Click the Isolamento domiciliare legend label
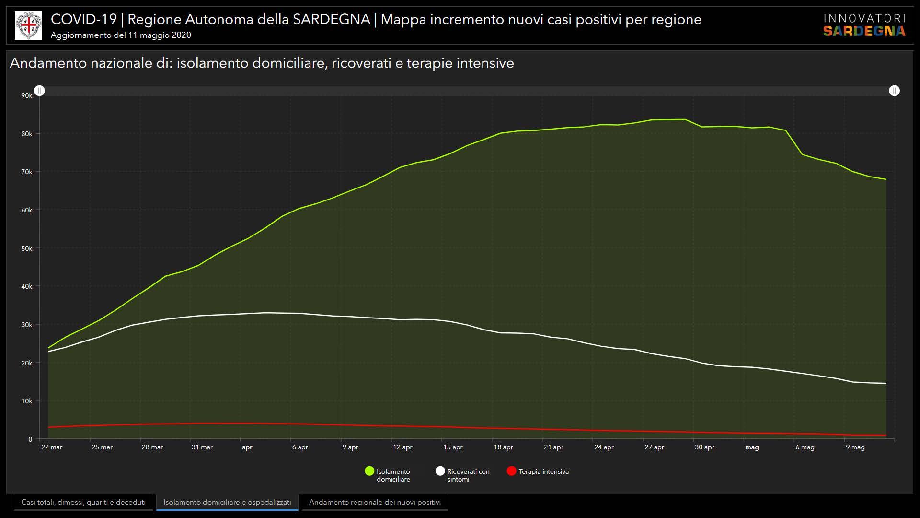Screen dimensions: 920x518 [393, 475]
